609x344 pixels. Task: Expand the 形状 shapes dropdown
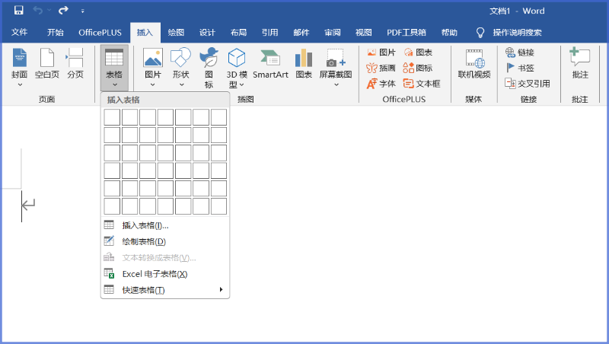pyautogui.click(x=180, y=84)
